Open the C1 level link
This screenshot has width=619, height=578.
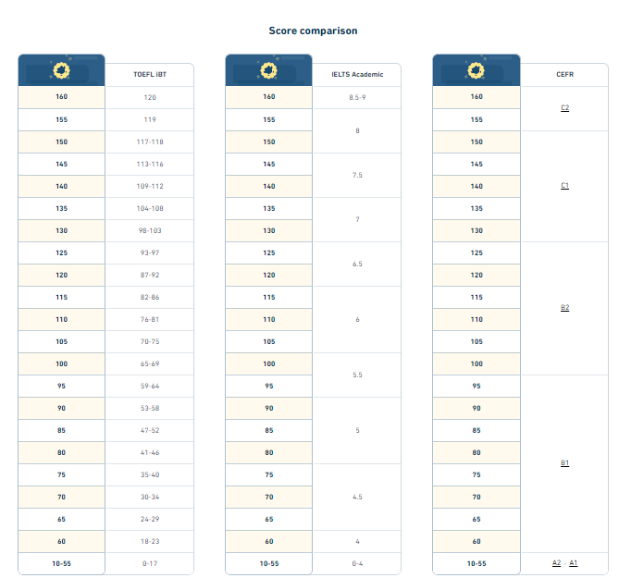click(x=565, y=186)
